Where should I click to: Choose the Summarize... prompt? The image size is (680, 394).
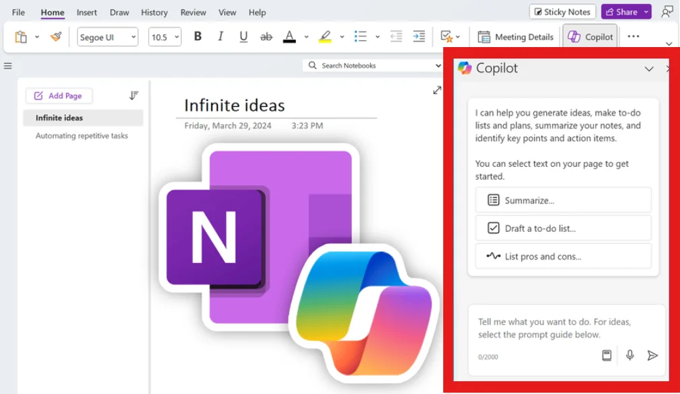coord(563,200)
